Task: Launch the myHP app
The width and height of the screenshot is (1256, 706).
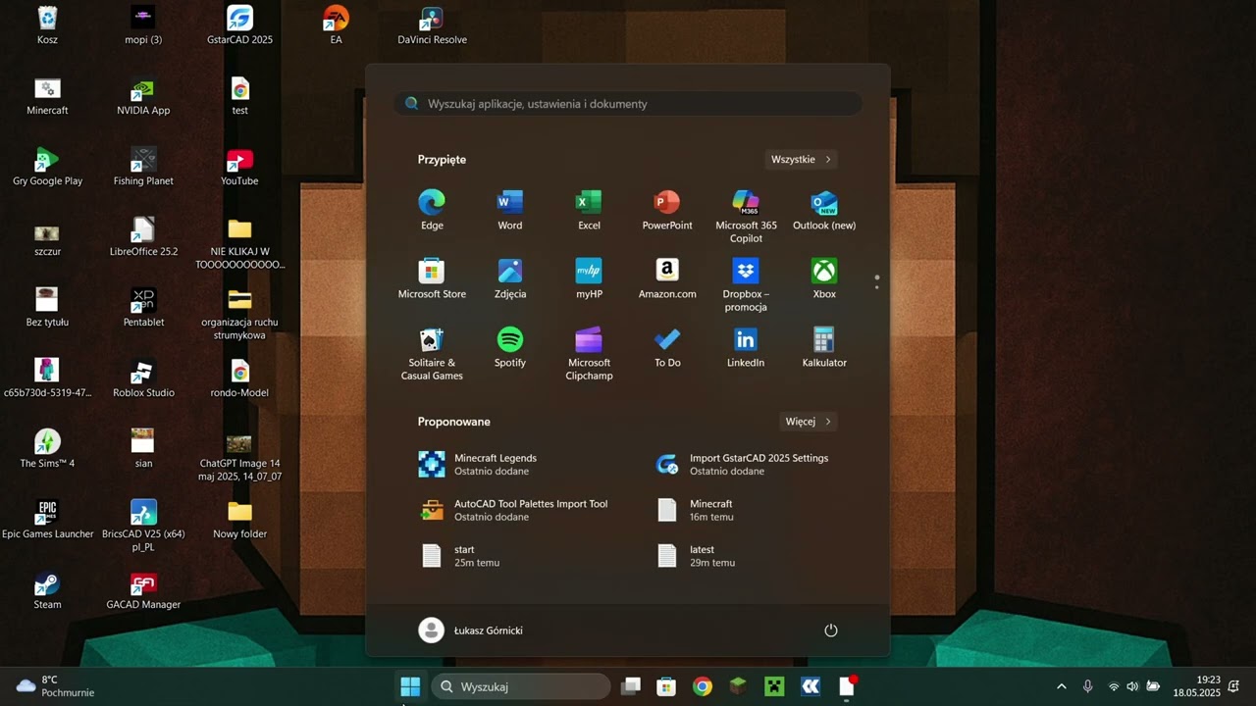Action: (x=589, y=279)
